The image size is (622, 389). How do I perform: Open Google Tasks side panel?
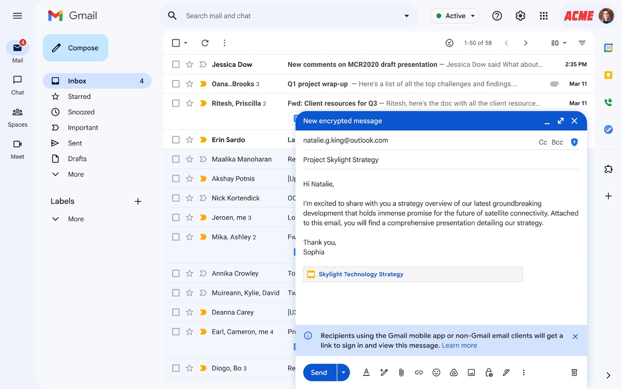tap(608, 129)
